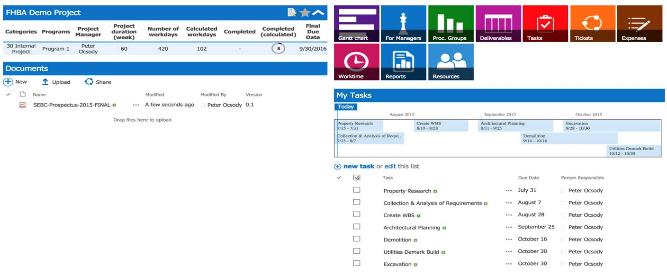Open the Tasks clipboard tile
This screenshot has height=275, width=667.
(545, 23)
